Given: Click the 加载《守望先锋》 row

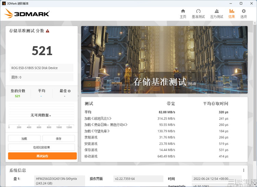Looking at the screenshot, I should [x=156, y=131].
